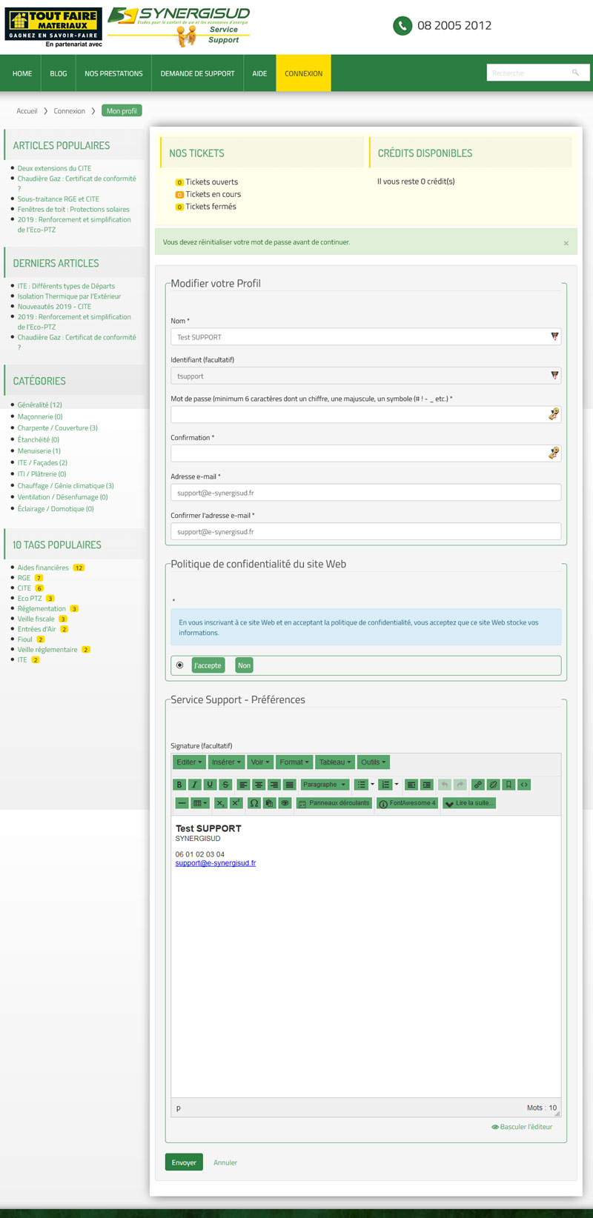
Task: Submit the profile with Envoyer
Action: tap(184, 1162)
